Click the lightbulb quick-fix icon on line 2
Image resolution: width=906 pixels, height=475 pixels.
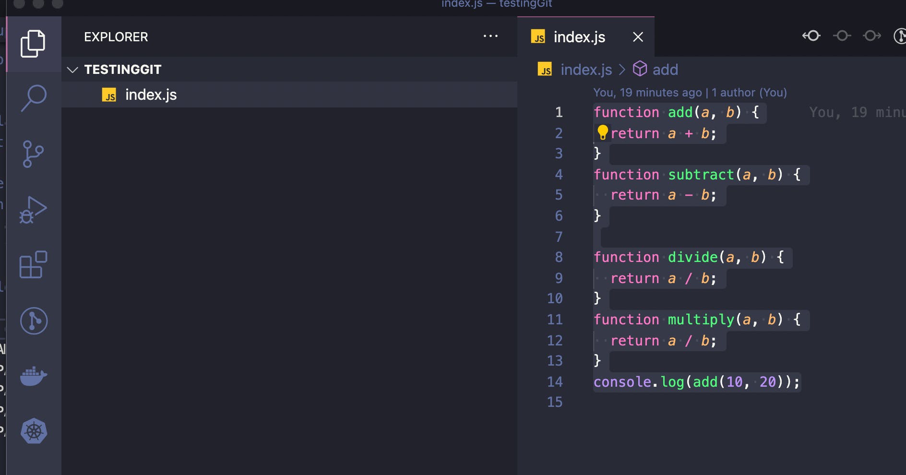point(602,132)
